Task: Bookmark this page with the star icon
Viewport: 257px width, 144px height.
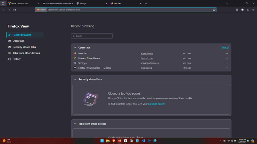Action: [214, 10]
